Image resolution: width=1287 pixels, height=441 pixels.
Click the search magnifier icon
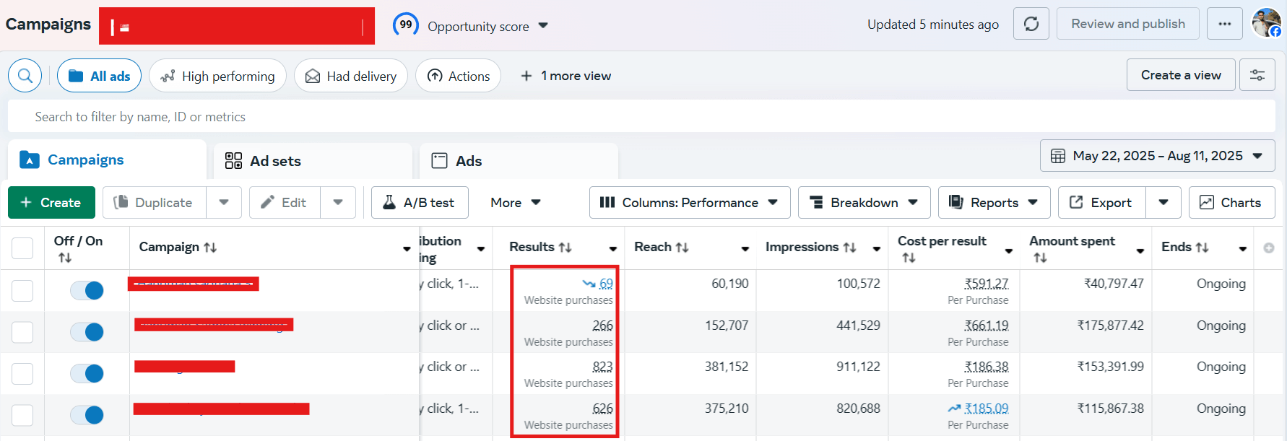click(x=25, y=76)
